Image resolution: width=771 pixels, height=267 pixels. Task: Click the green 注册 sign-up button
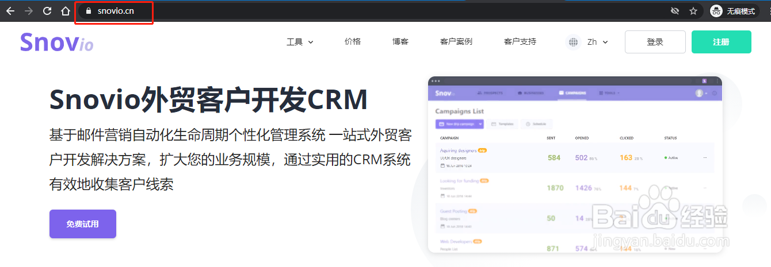[x=721, y=42]
